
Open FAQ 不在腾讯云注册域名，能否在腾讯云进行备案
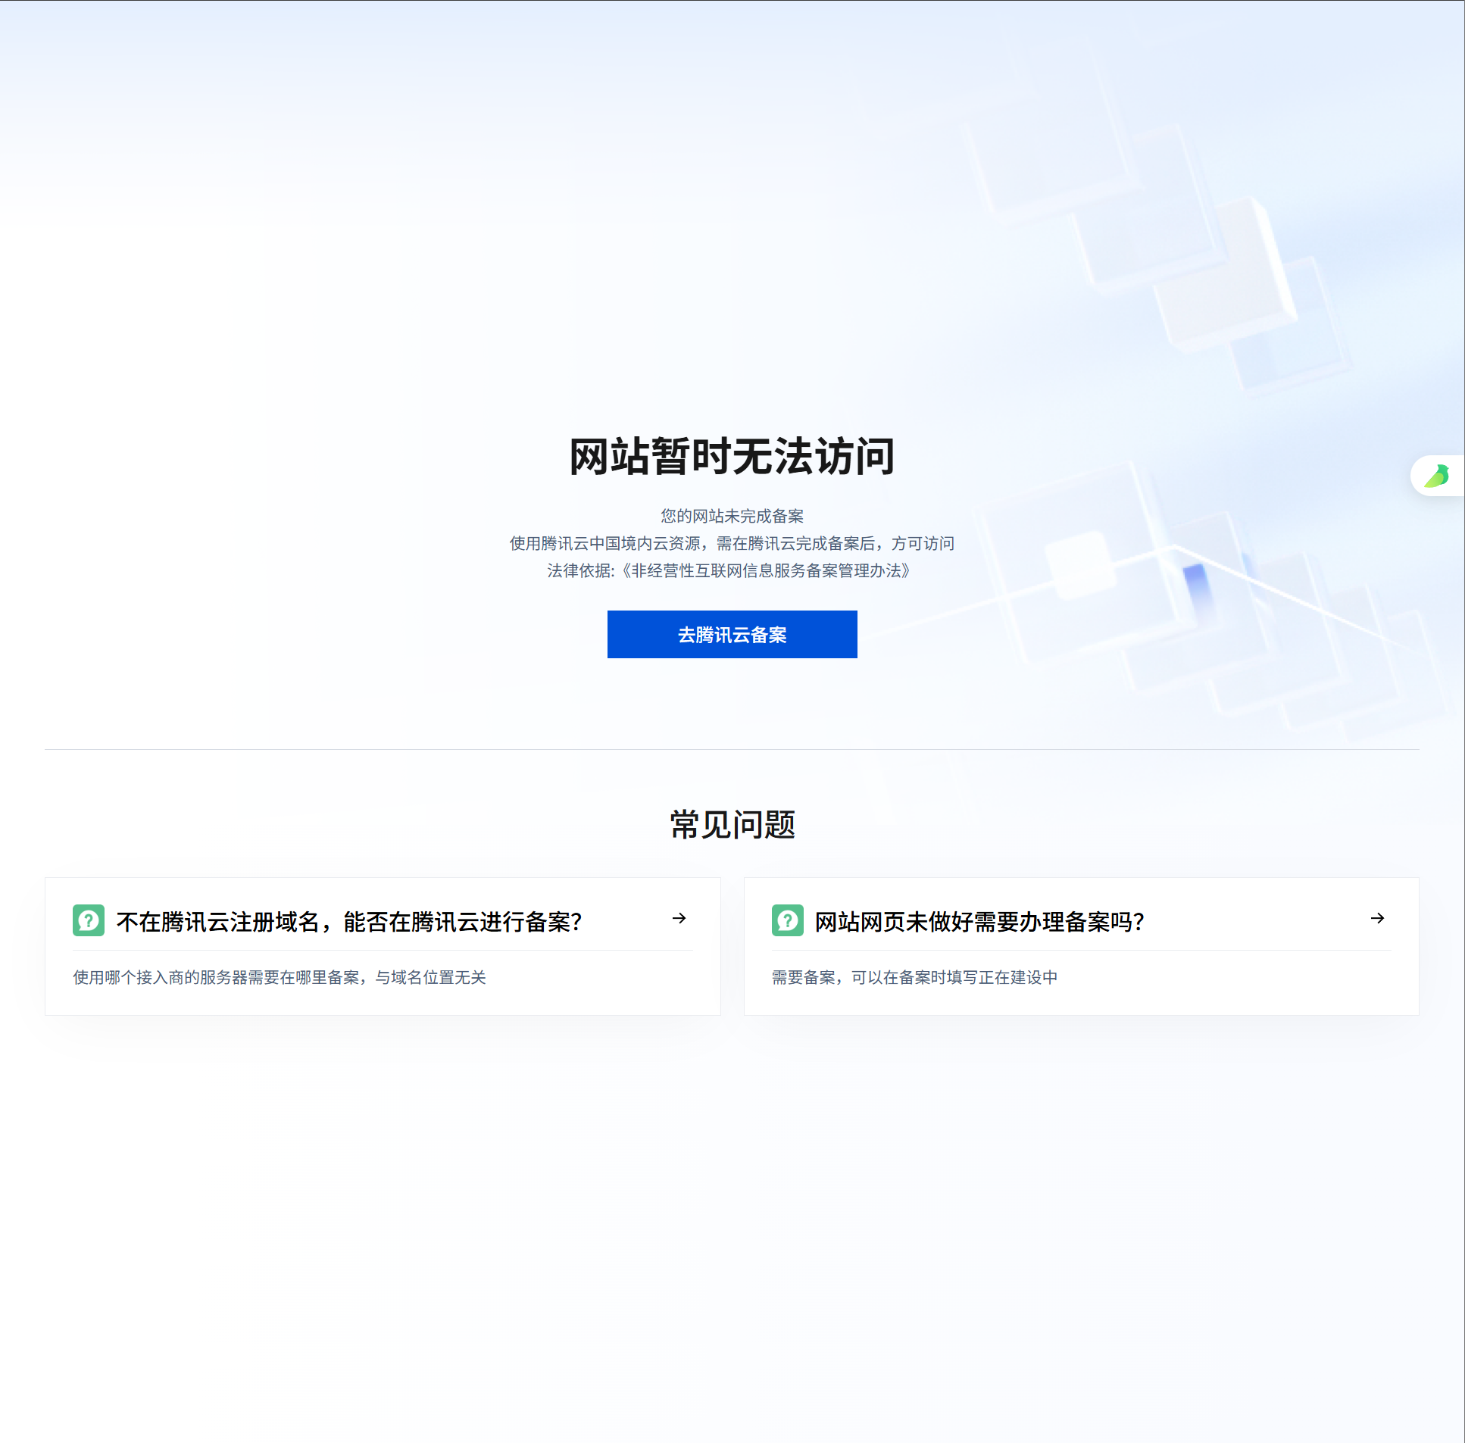[348, 922]
